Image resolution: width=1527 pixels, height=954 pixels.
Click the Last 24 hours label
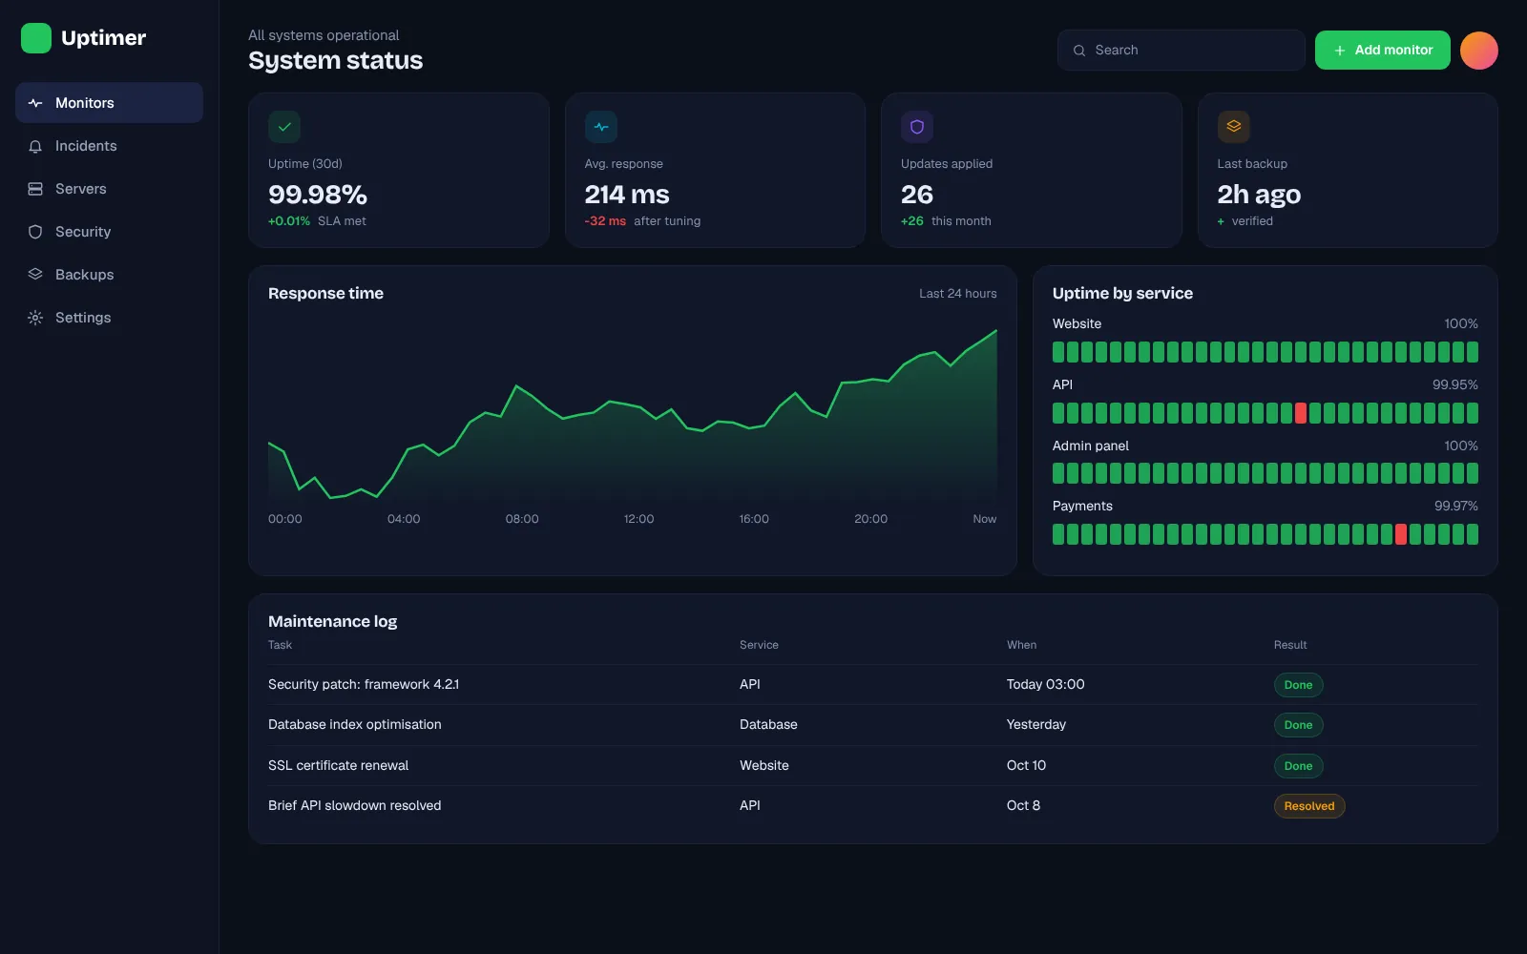[x=958, y=294]
